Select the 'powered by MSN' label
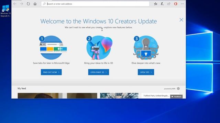The width and height of the screenshot is (220, 123). click(169, 89)
